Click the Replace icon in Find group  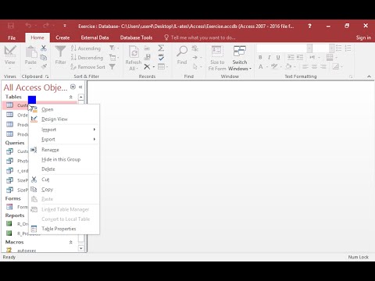pyautogui.click(x=195, y=48)
